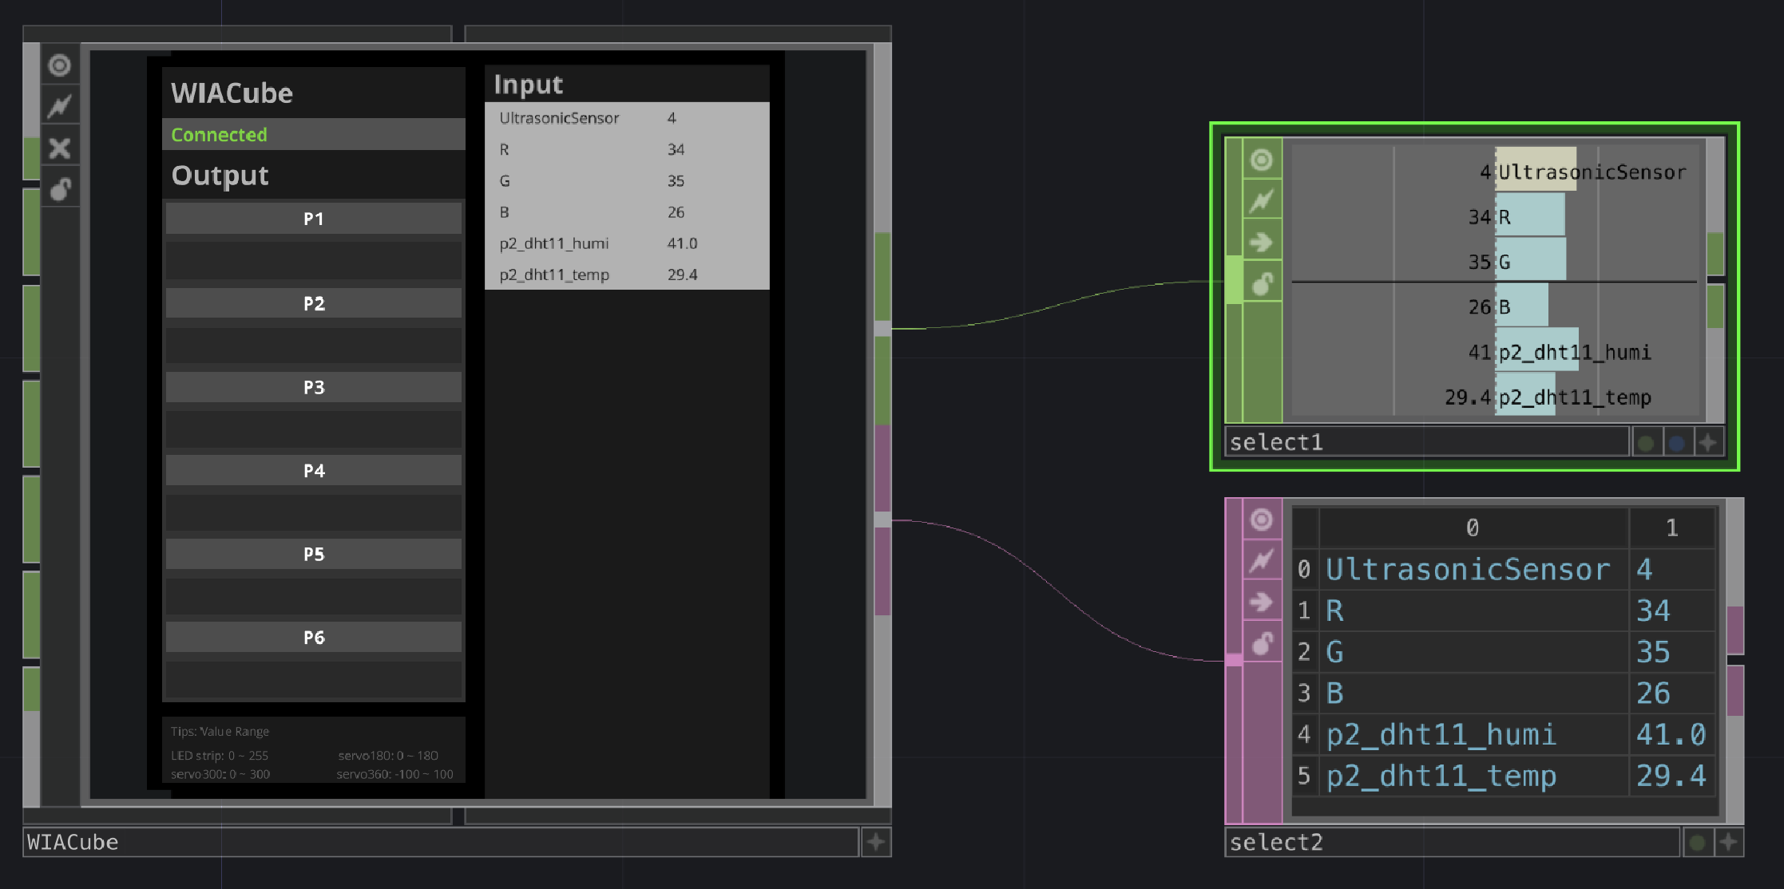Image resolution: width=1784 pixels, height=889 pixels.
Task: Click the star viewer button on WIACube
Action: (876, 843)
